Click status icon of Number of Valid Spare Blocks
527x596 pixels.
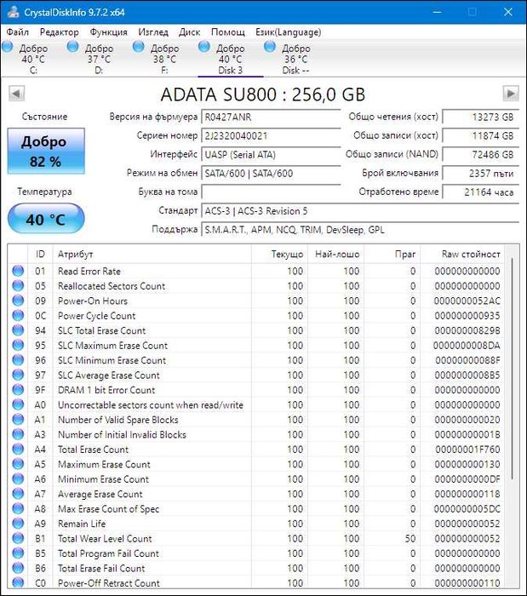click(x=18, y=420)
